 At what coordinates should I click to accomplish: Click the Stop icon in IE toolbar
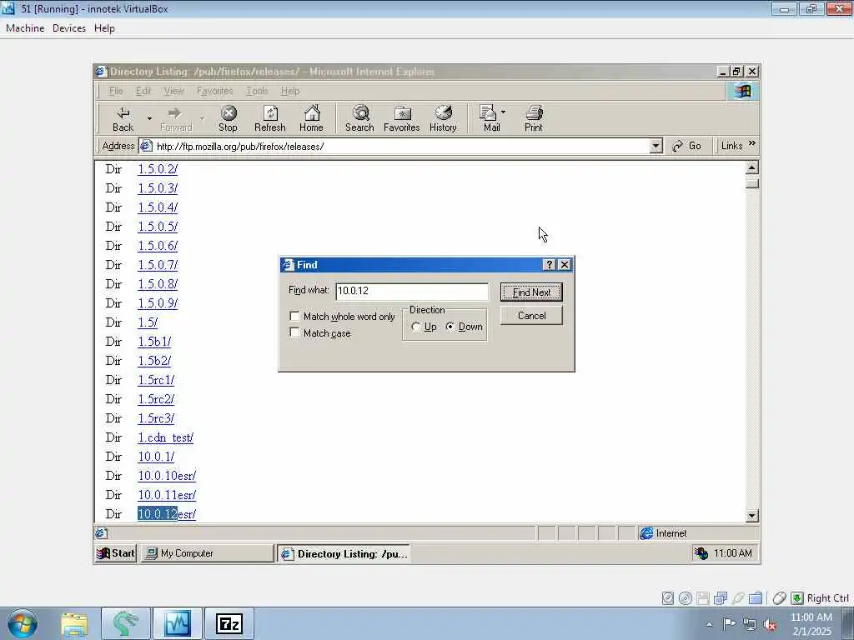pyautogui.click(x=229, y=119)
